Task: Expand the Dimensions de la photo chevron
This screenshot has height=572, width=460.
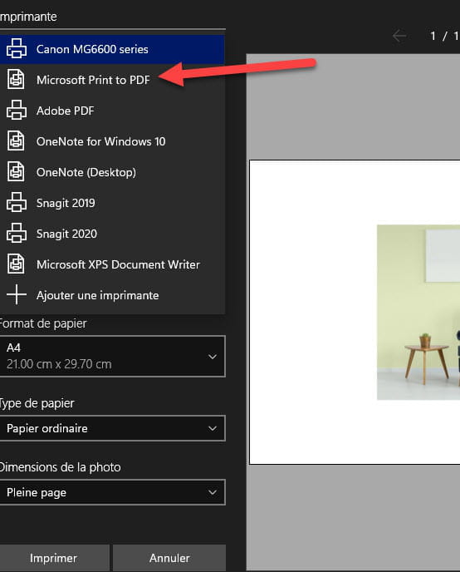Action: (x=213, y=492)
